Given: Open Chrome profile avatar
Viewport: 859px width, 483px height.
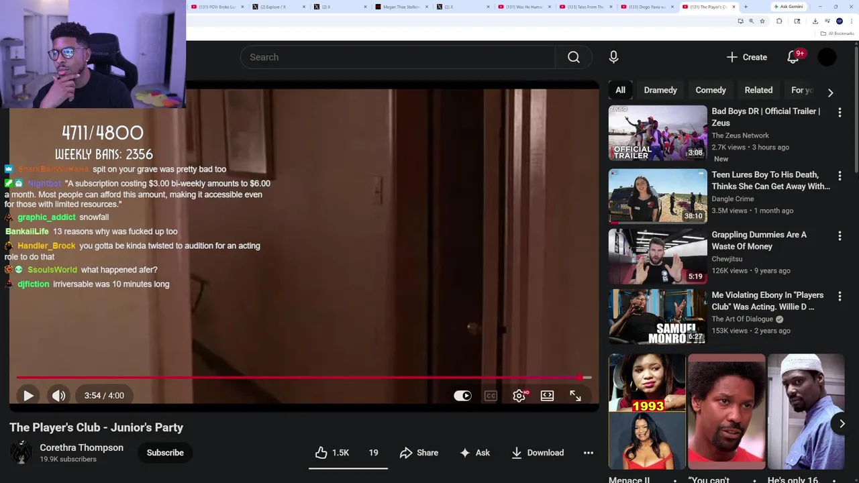Looking at the screenshot, I should (x=840, y=21).
